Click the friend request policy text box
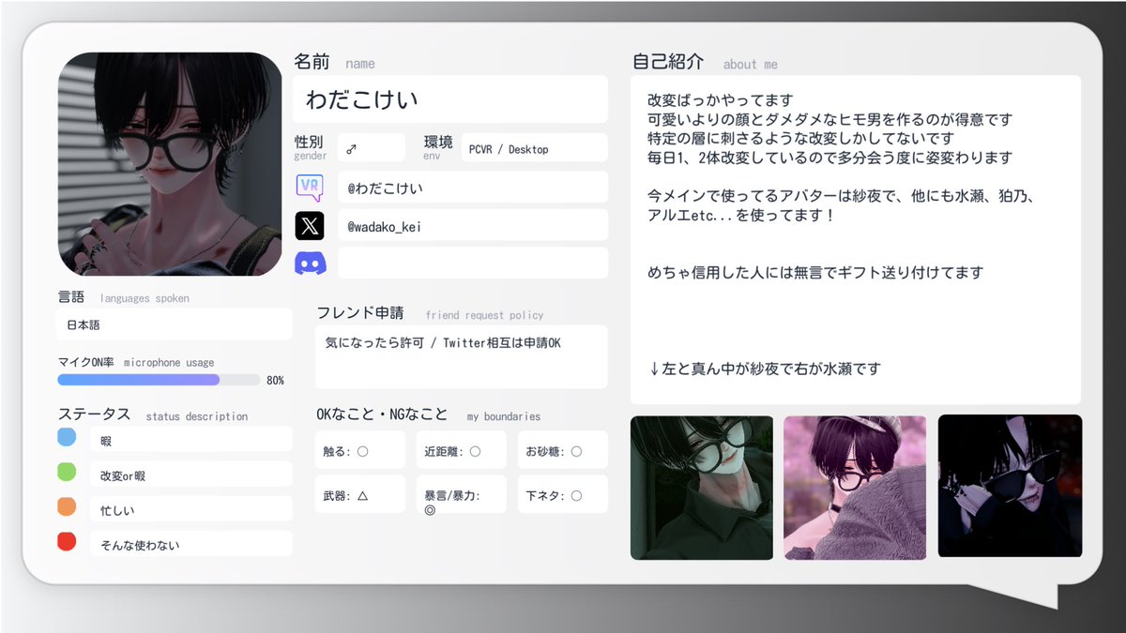 pos(461,356)
